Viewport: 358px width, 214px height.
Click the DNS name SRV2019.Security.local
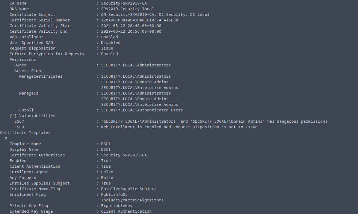tap(127, 9)
